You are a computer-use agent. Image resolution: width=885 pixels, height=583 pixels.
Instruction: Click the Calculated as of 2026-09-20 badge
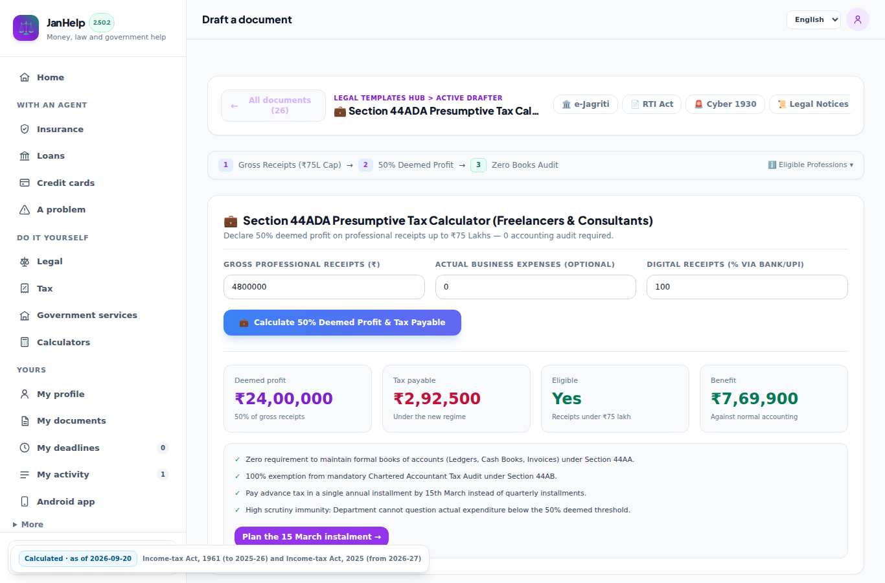(78, 558)
